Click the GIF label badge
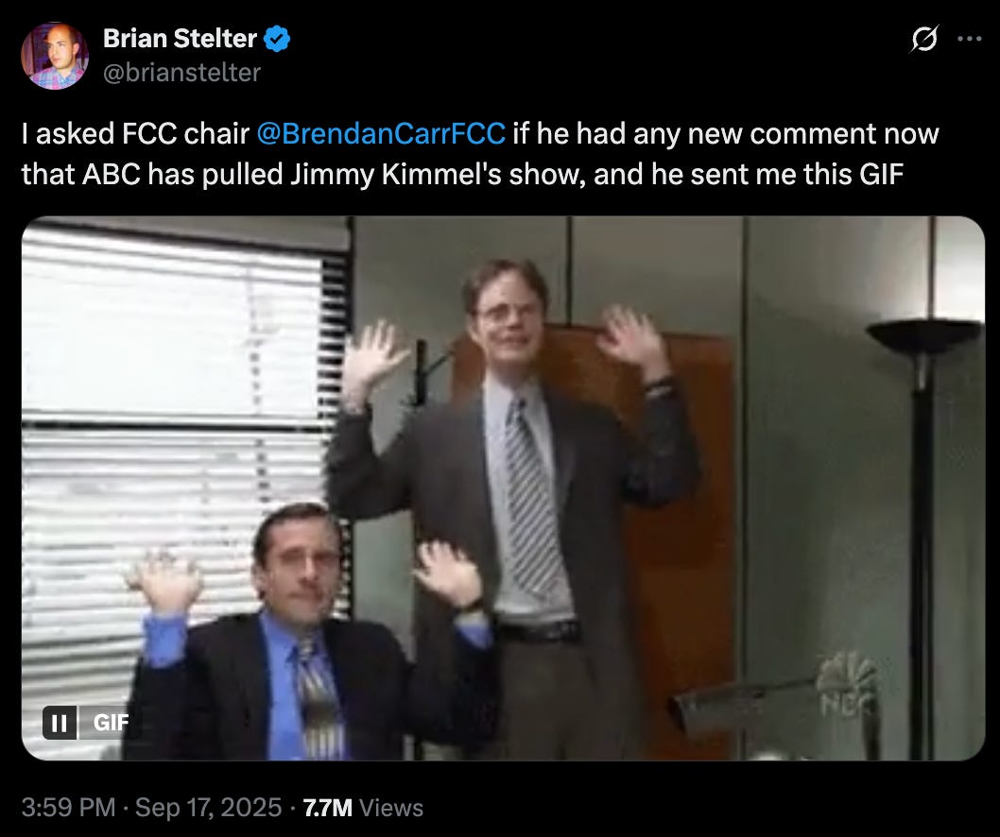The height and width of the screenshot is (837, 1000). point(111,723)
